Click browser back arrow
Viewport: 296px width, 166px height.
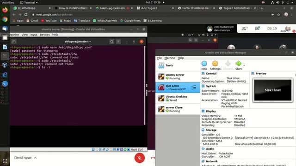coord(14,14)
